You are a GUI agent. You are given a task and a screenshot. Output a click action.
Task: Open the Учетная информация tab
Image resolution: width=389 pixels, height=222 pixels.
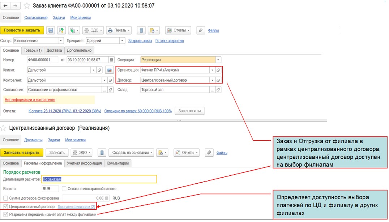(x=84, y=163)
